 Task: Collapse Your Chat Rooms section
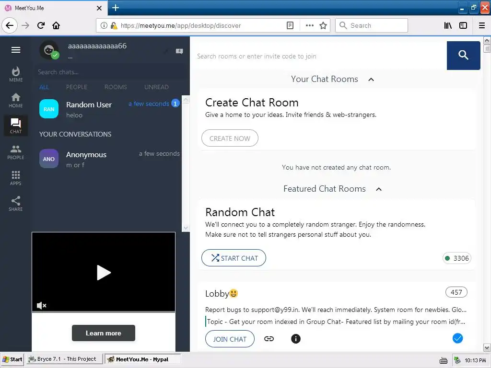tap(371, 80)
